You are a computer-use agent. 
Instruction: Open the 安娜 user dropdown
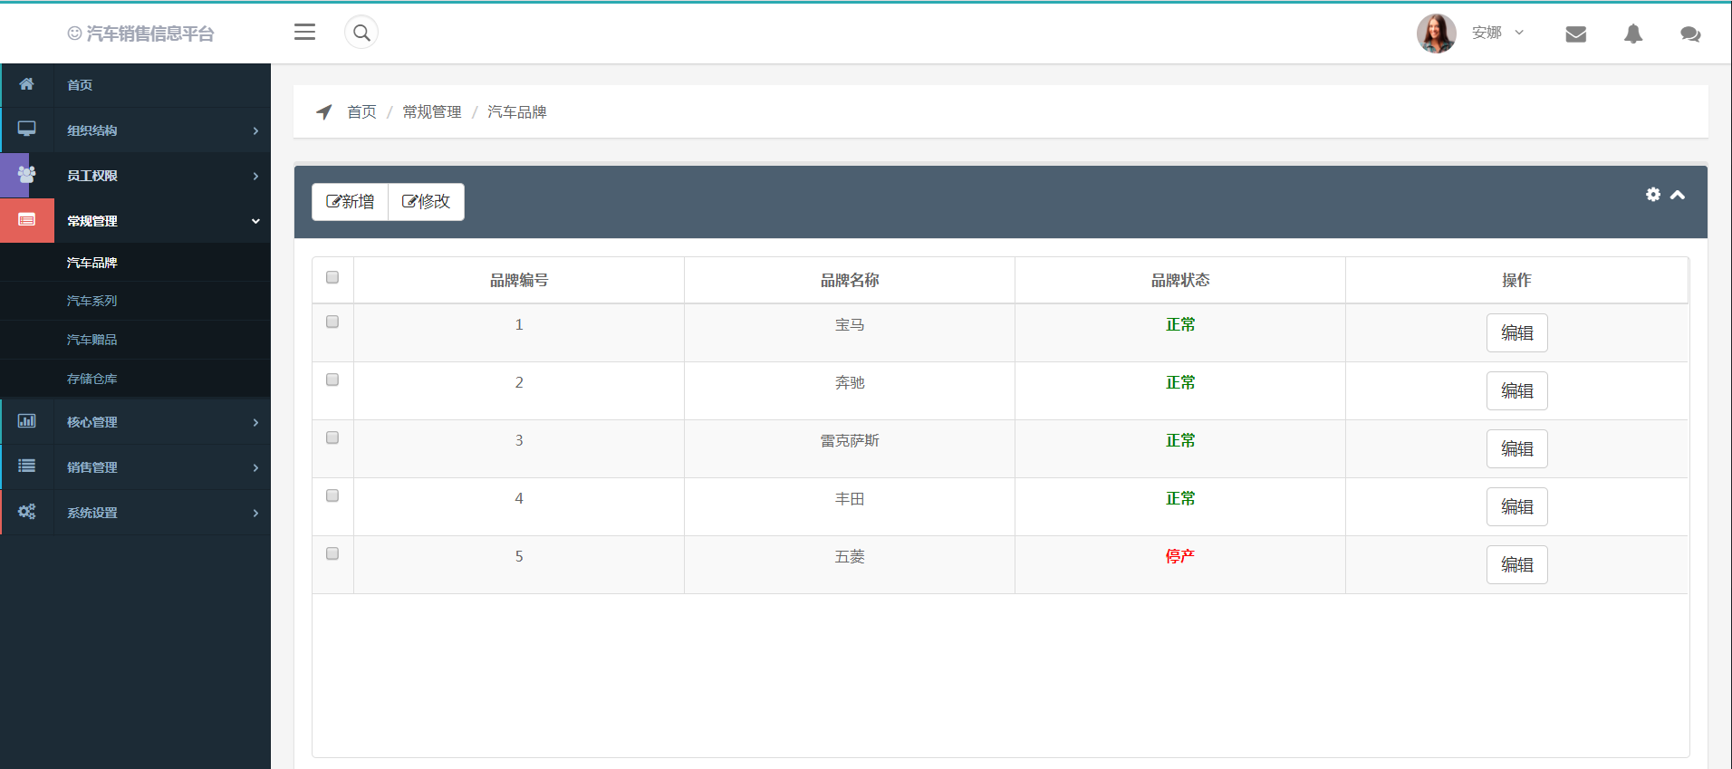pos(1496,33)
